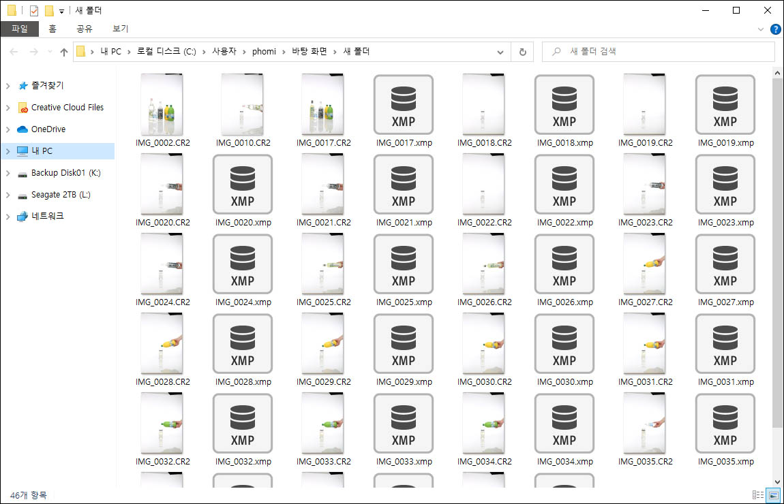Screen dimensions: 784x504
Task: Expand the 네트워크 tree node
Action: pyautogui.click(x=8, y=217)
